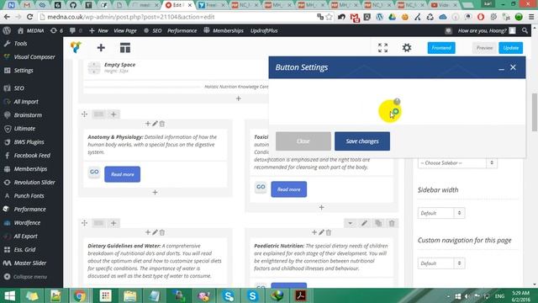Click GO icon beside Anatomy Read more button

pos(94,172)
